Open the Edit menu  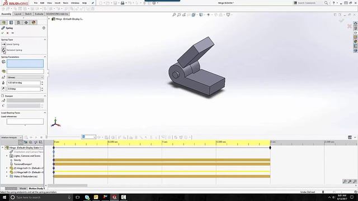[43, 3]
